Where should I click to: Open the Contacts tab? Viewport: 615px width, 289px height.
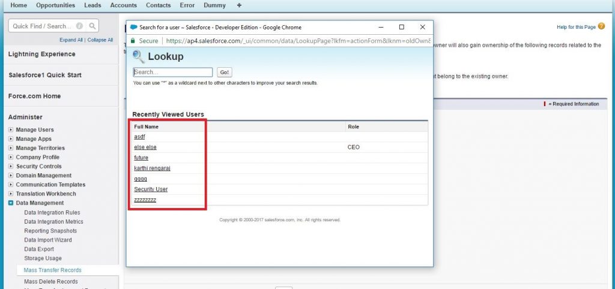[x=158, y=5]
